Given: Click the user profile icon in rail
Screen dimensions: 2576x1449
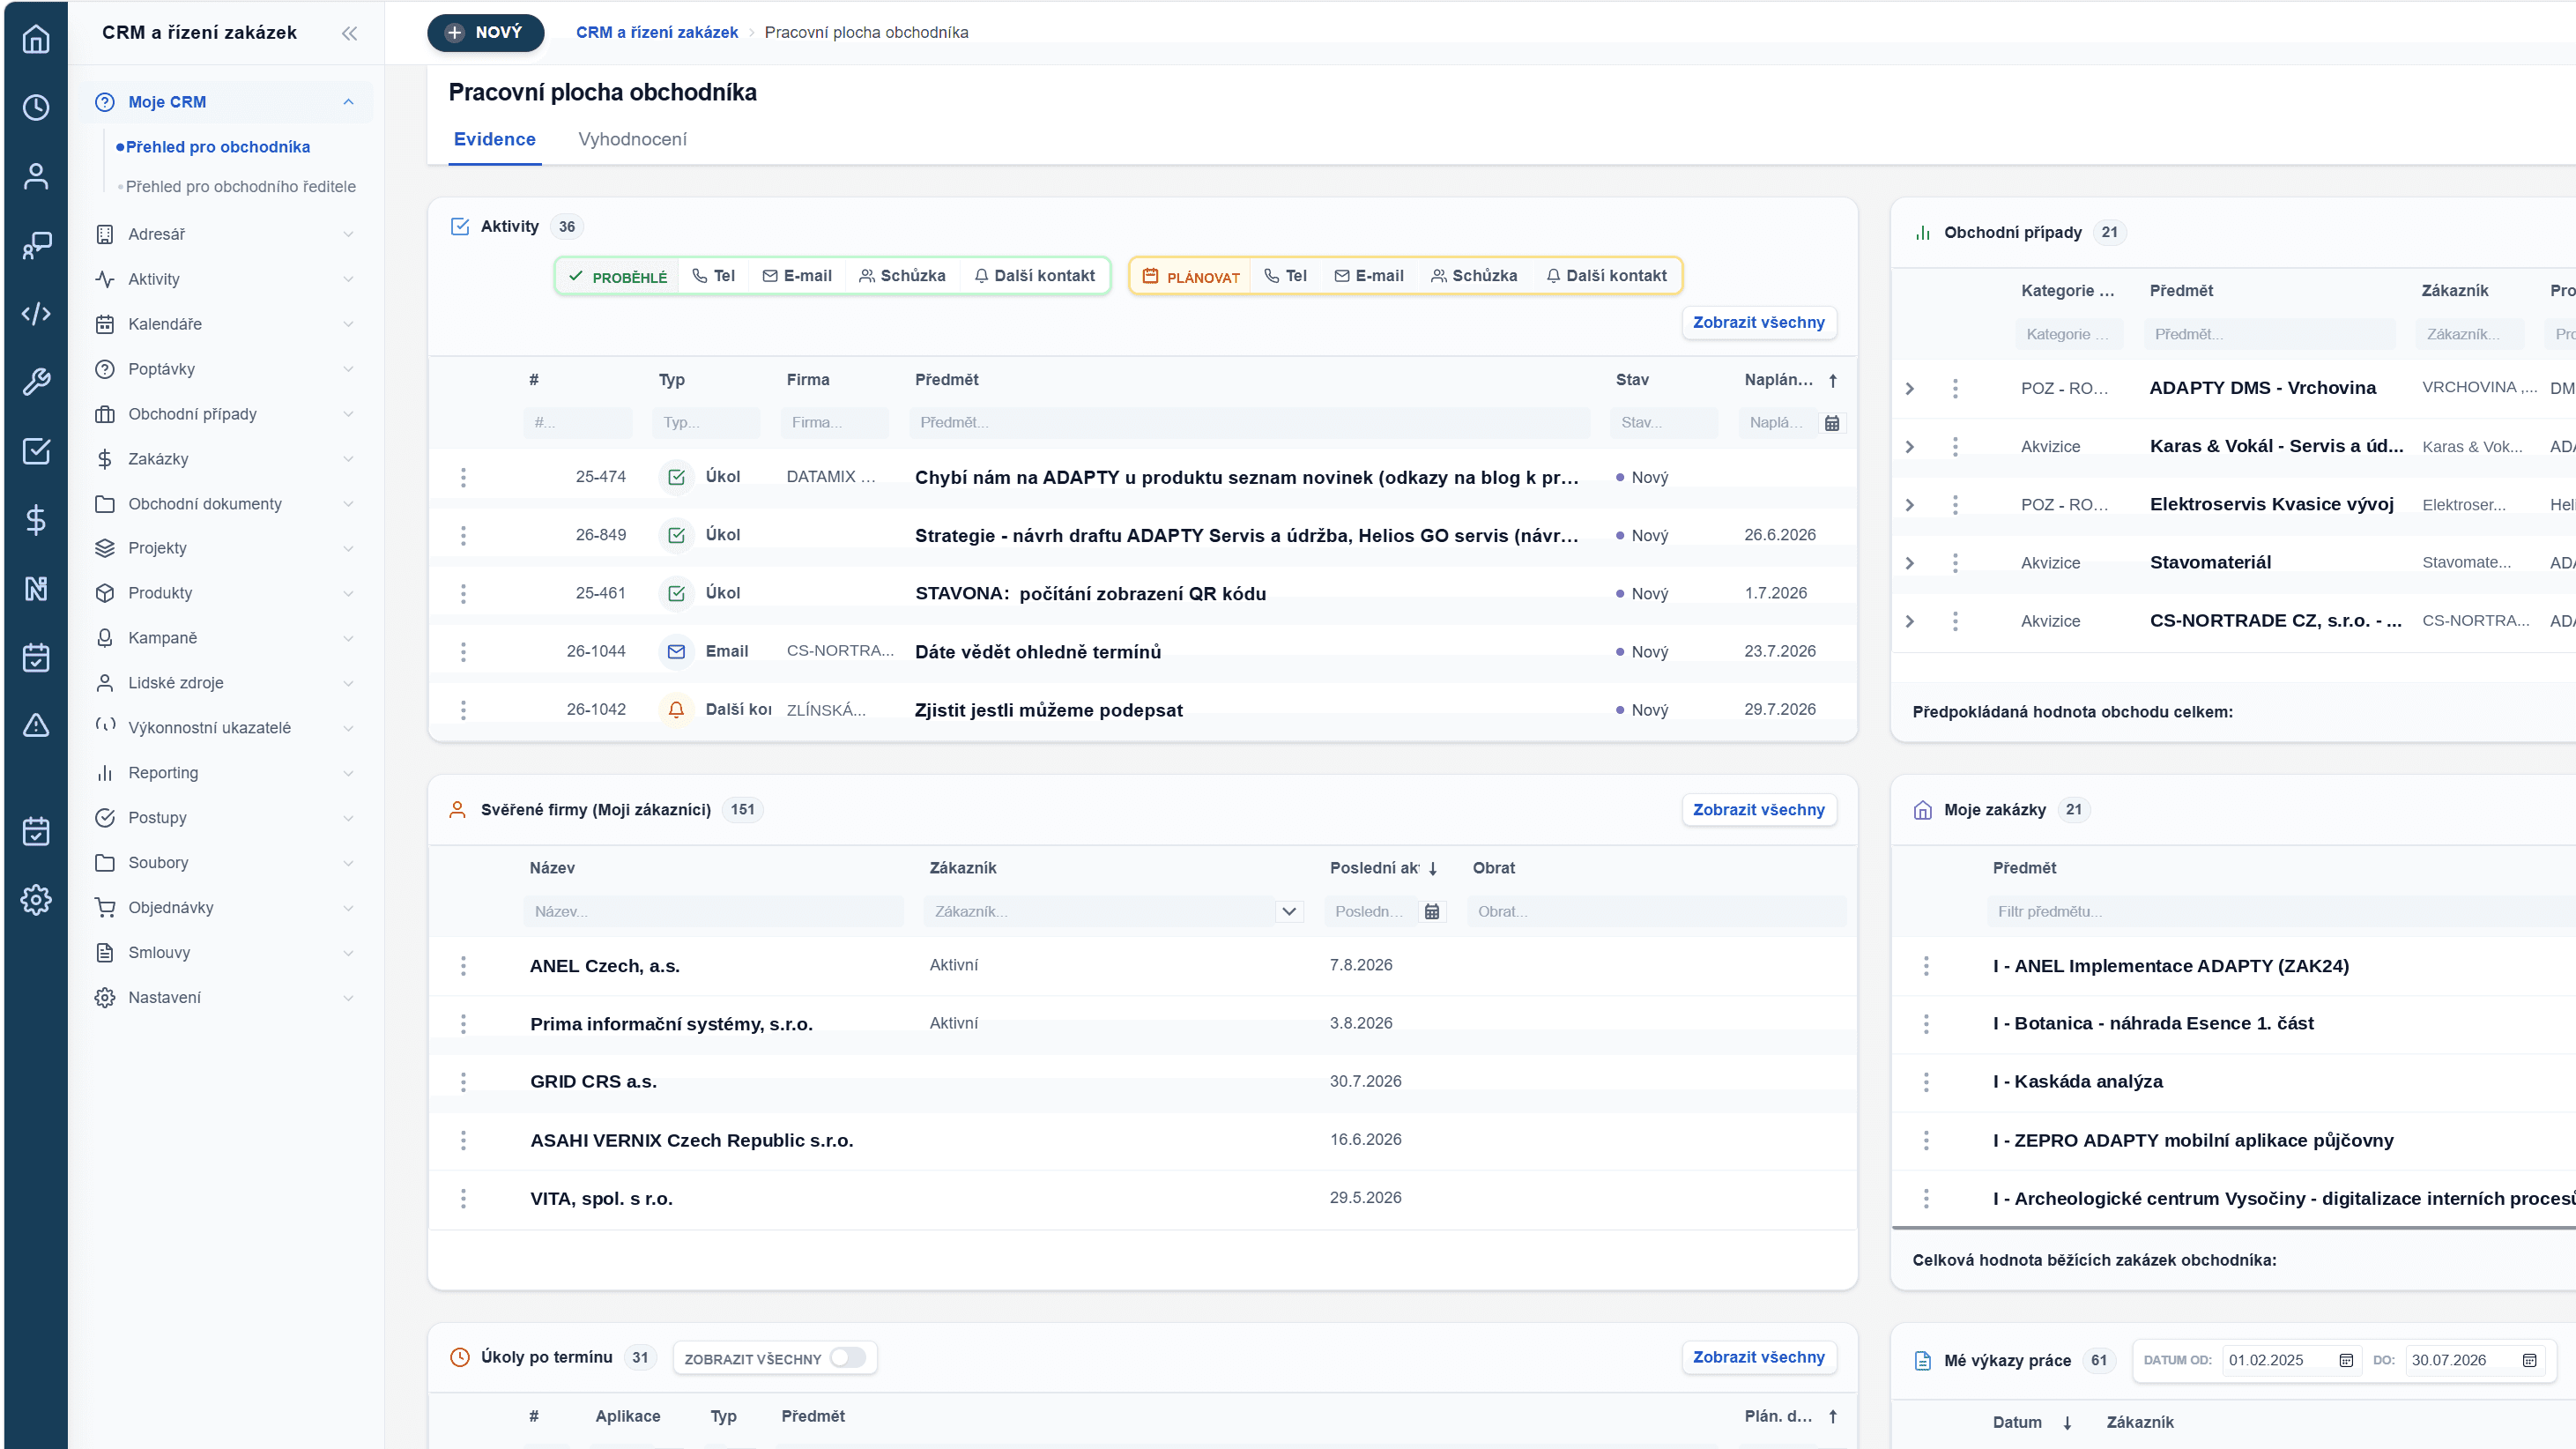Looking at the screenshot, I should (36, 177).
